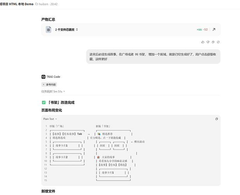
Task: Expand the 参考内容 section
Action: (x=49, y=84)
